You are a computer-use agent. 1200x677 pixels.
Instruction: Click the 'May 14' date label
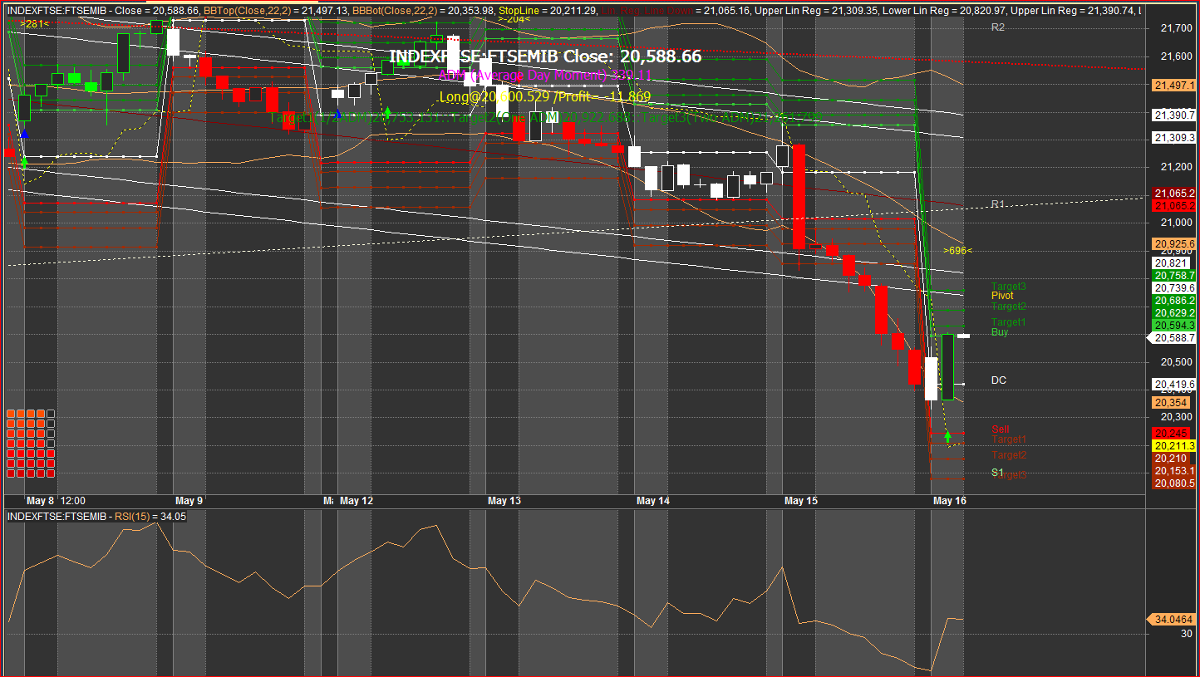(x=652, y=501)
